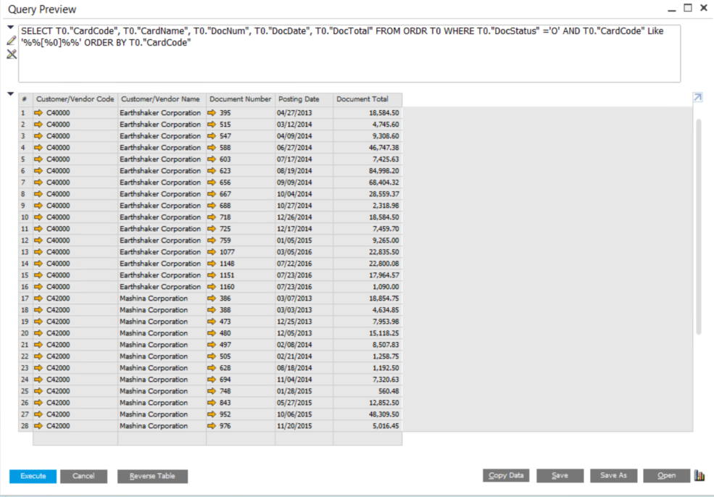
Task: Select row number 14 header cell
Action: click(x=25, y=264)
